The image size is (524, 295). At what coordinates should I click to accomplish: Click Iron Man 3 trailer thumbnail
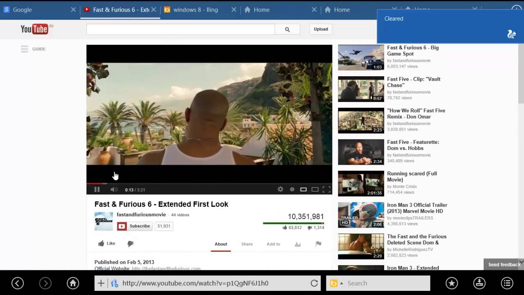361,215
